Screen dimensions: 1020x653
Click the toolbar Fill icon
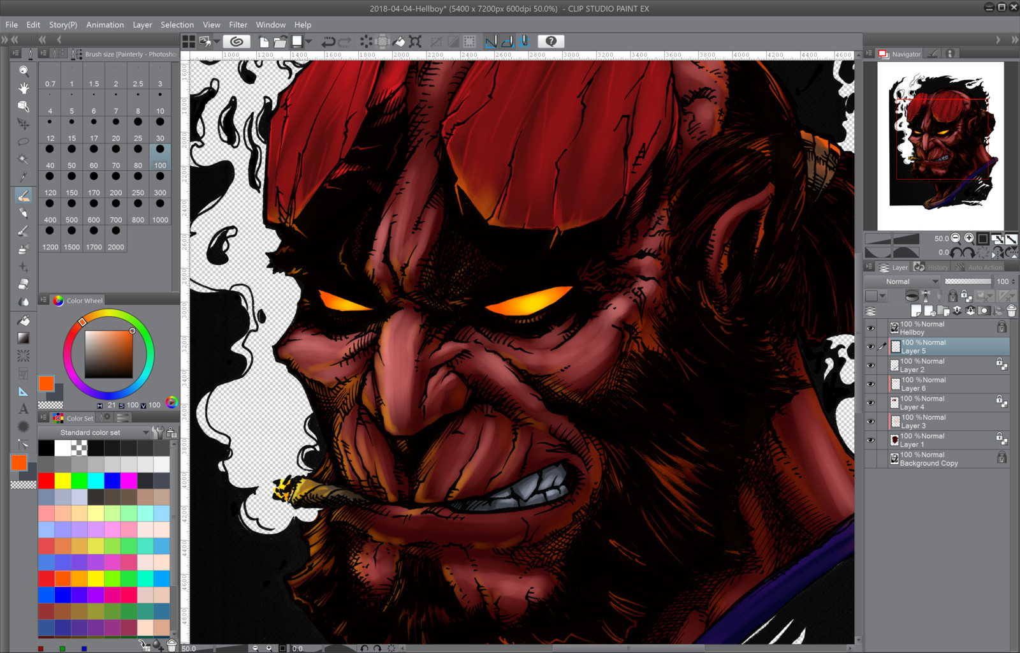click(x=398, y=41)
